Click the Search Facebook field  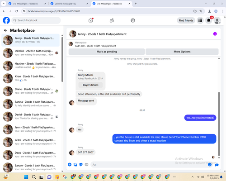point(36,20)
